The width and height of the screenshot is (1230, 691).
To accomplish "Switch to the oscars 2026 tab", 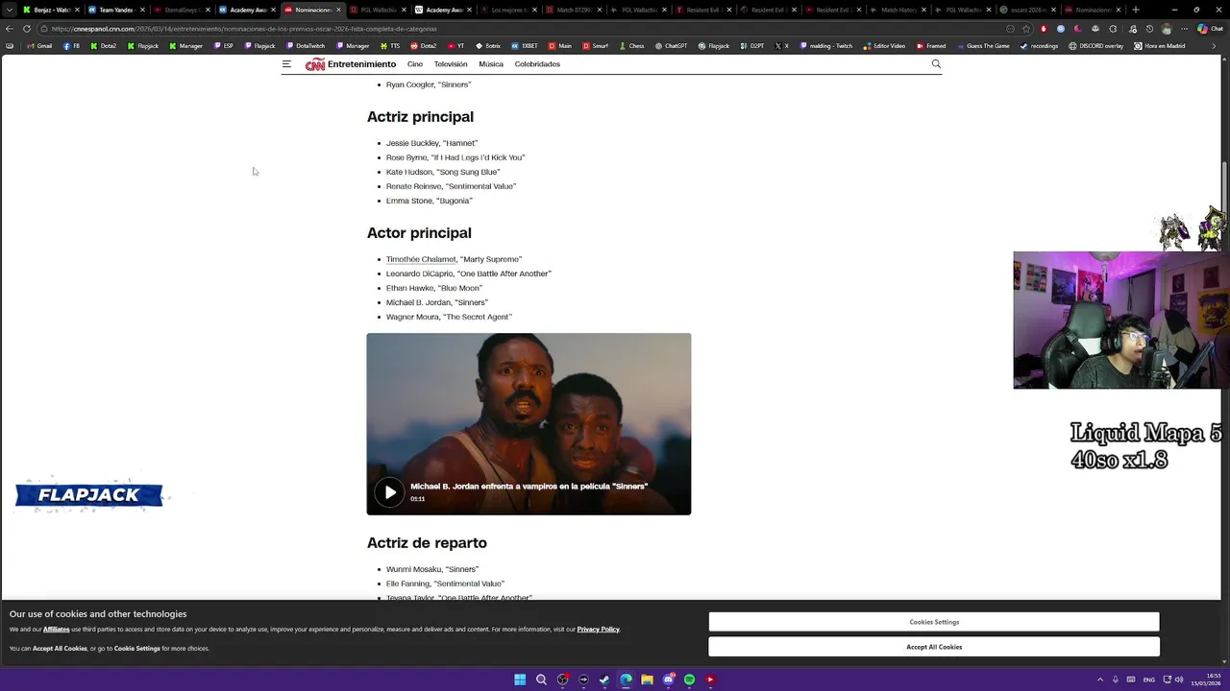I will pyautogui.click(x=1027, y=10).
